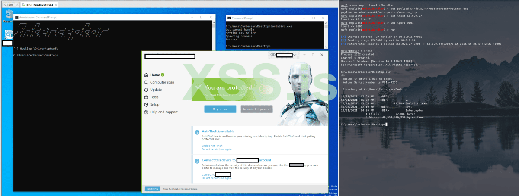Click the Setting CIG policy output line
The width and height of the screenshot is (519, 196).
coord(241,33)
